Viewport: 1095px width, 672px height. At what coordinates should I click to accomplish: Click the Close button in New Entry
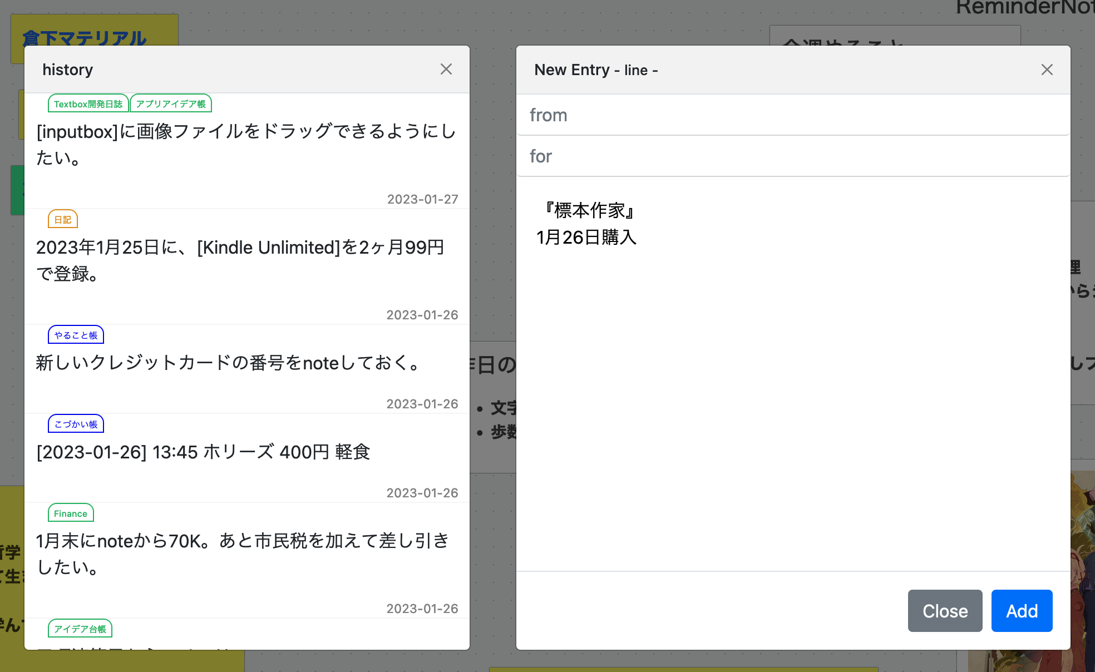(x=944, y=610)
